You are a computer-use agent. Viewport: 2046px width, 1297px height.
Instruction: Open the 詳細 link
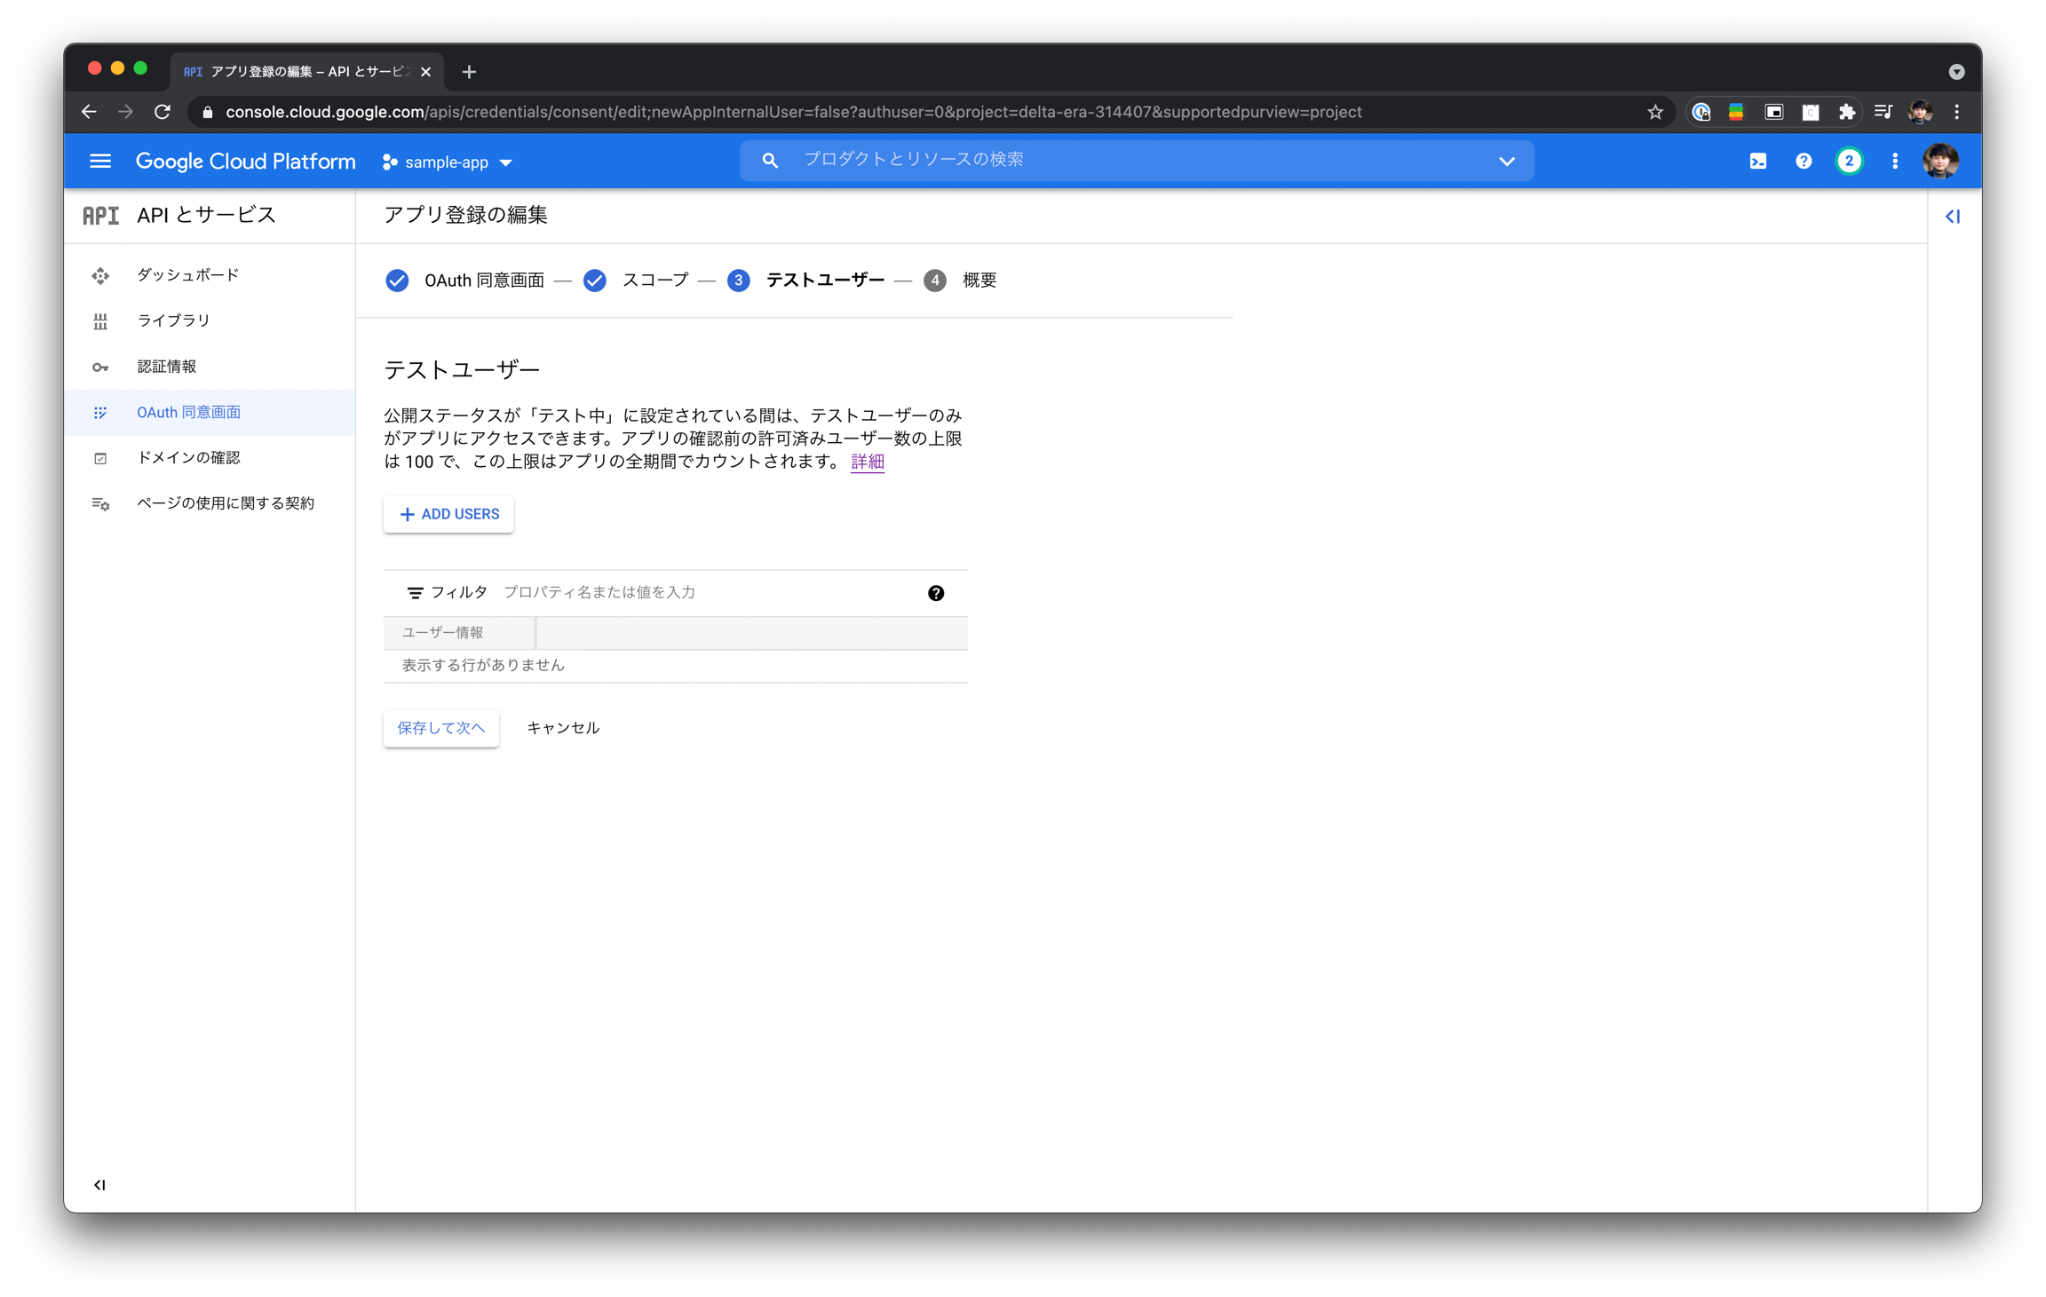point(867,462)
